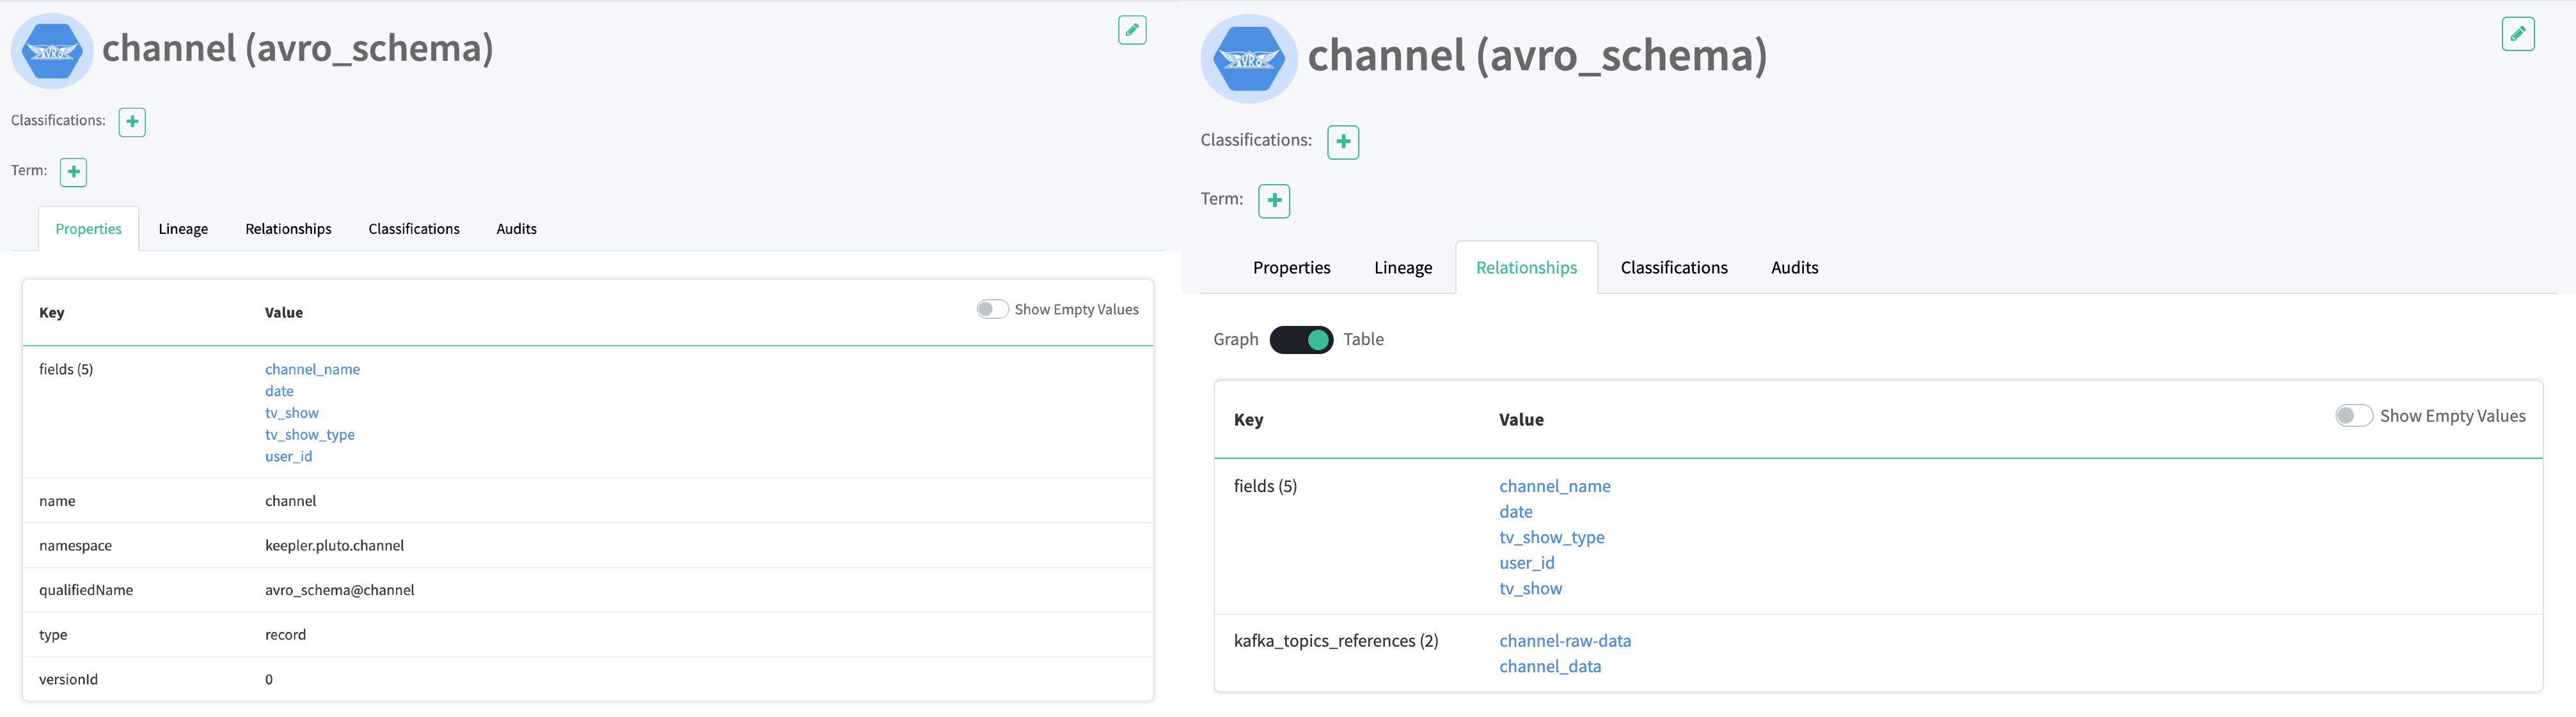Open the Audits tab in right panel
The width and height of the screenshot is (2576, 717).
1794,268
